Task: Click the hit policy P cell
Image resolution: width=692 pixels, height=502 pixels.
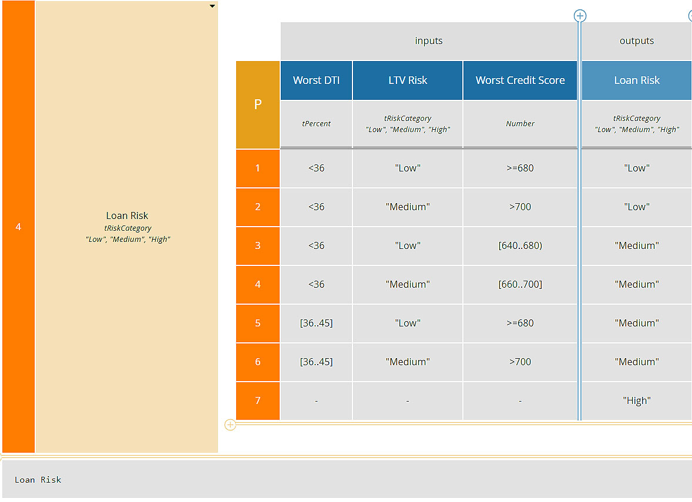Action: click(258, 105)
